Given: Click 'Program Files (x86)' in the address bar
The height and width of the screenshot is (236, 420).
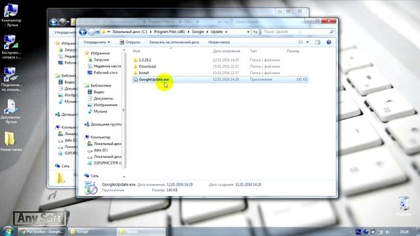Looking at the screenshot, I should (x=169, y=31).
